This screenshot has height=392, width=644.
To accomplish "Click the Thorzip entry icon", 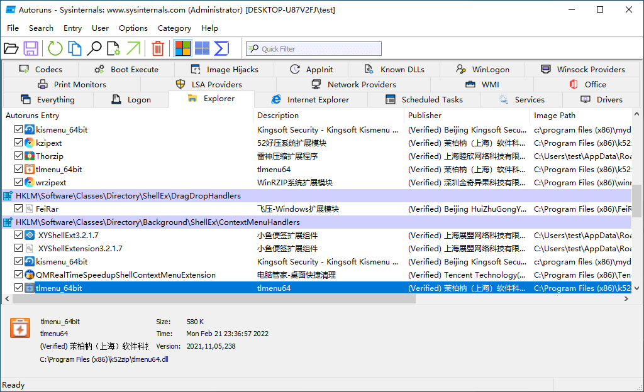I will tap(29, 156).
